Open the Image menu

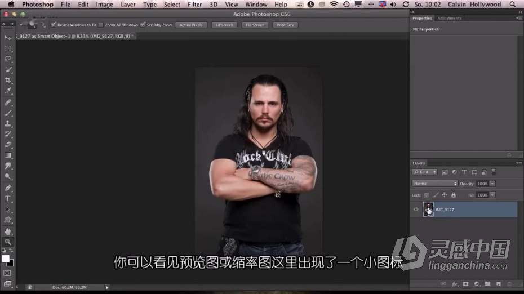point(104,5)
